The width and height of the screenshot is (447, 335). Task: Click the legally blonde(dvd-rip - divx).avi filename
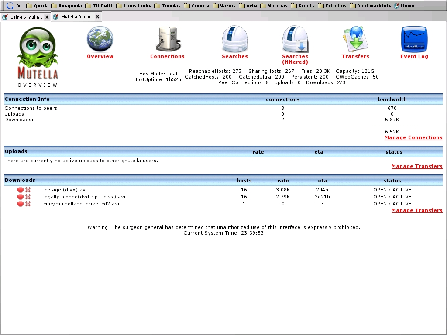(x=84, y=197)
